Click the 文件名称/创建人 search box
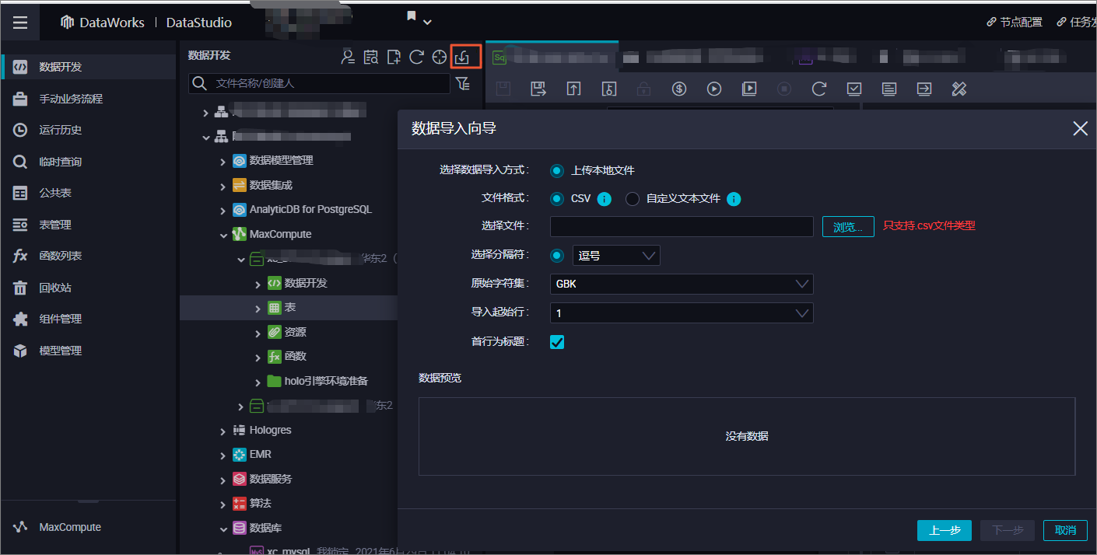 click(x=319, y=83)
